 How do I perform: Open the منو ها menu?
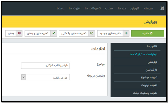pos(122,8)
